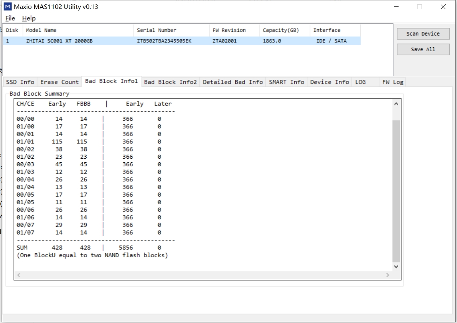Open the Device Info tab
Image resolution: width=457 pixels, height=323 pixels.
click(329, 82)
